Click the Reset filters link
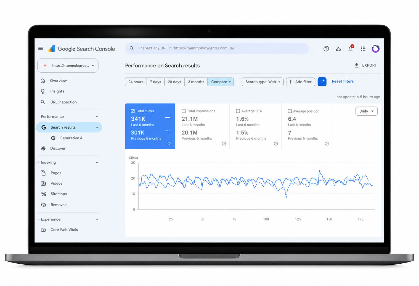The image size is (419, 286). [343, 81]
